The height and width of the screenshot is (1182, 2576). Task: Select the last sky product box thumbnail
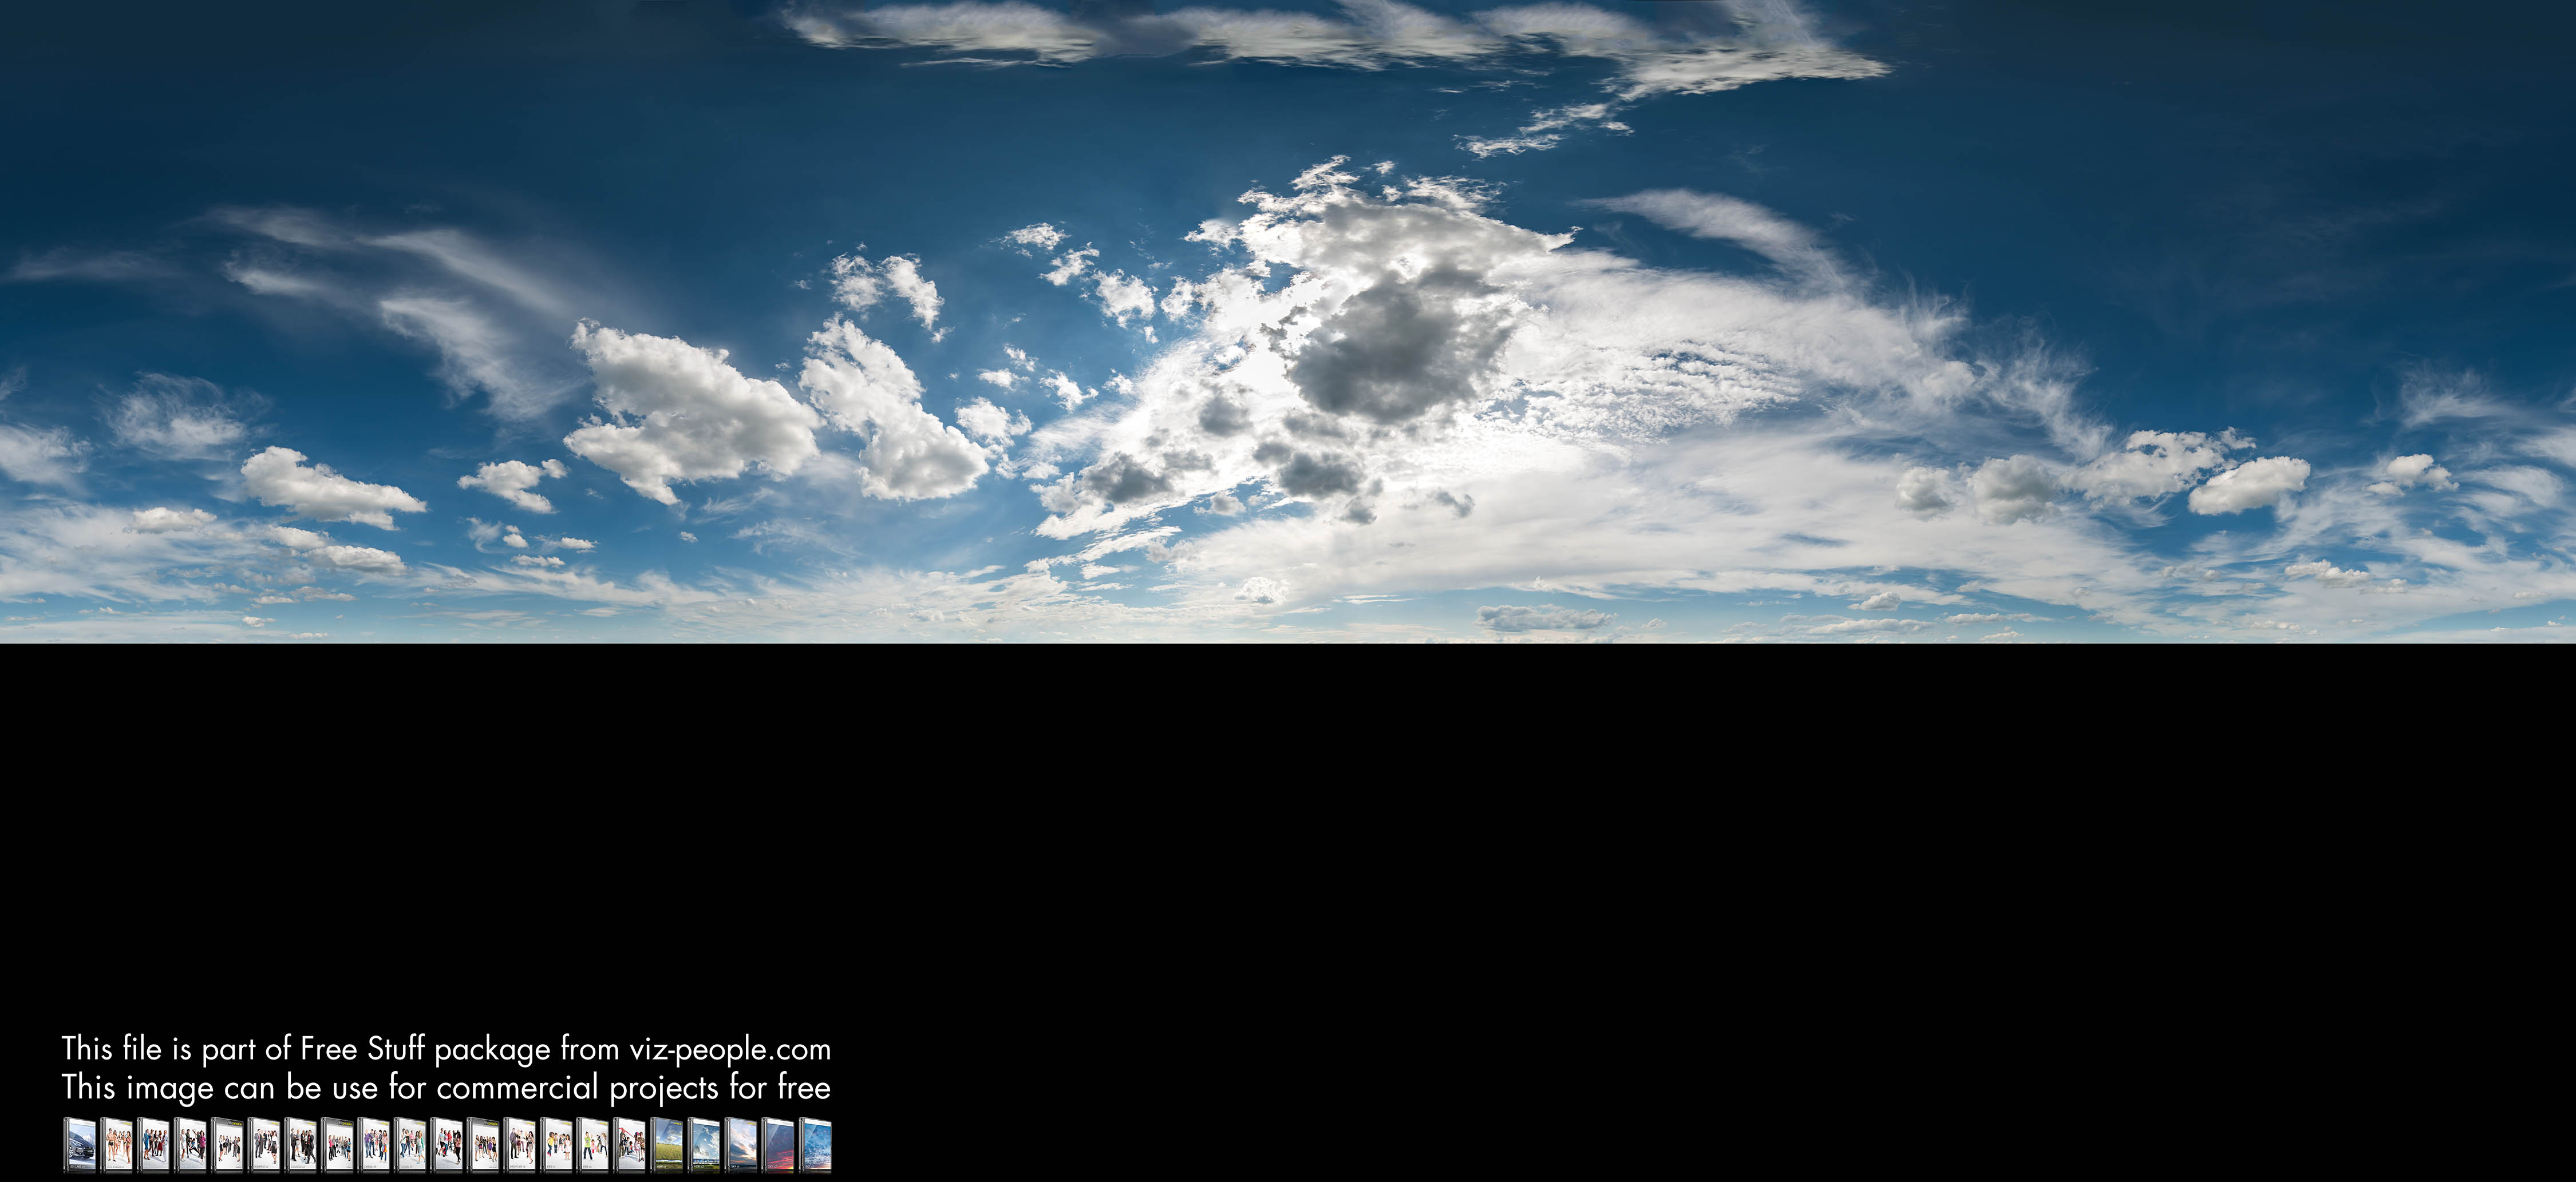(x=816, y=1144)
